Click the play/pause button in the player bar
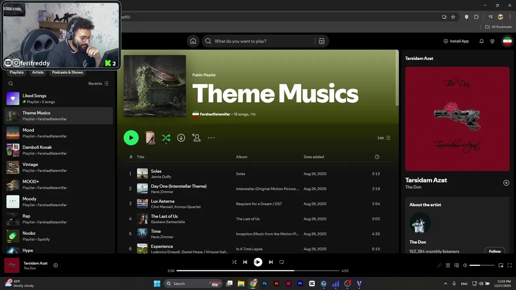This screenshot has height=290, width=516. [x=258, y=262]
